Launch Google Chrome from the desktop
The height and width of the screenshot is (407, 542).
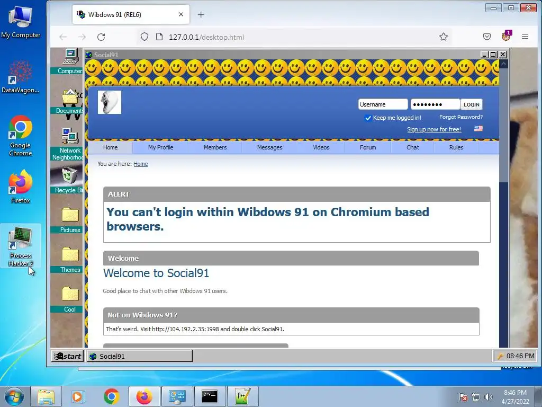point(21,135)
